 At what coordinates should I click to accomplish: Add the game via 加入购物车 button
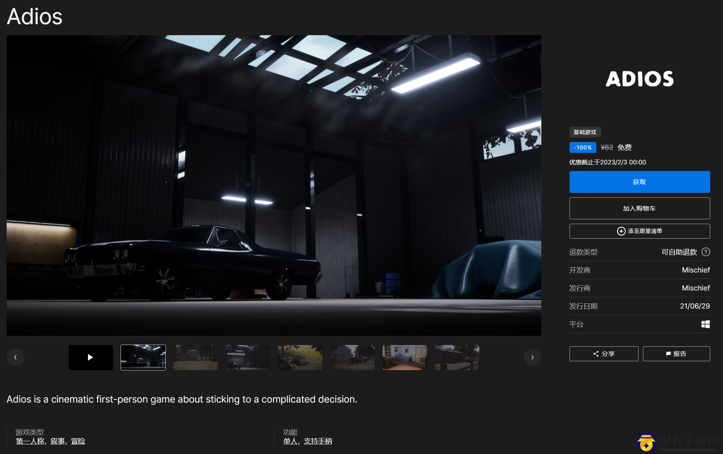tap(639, 208)
